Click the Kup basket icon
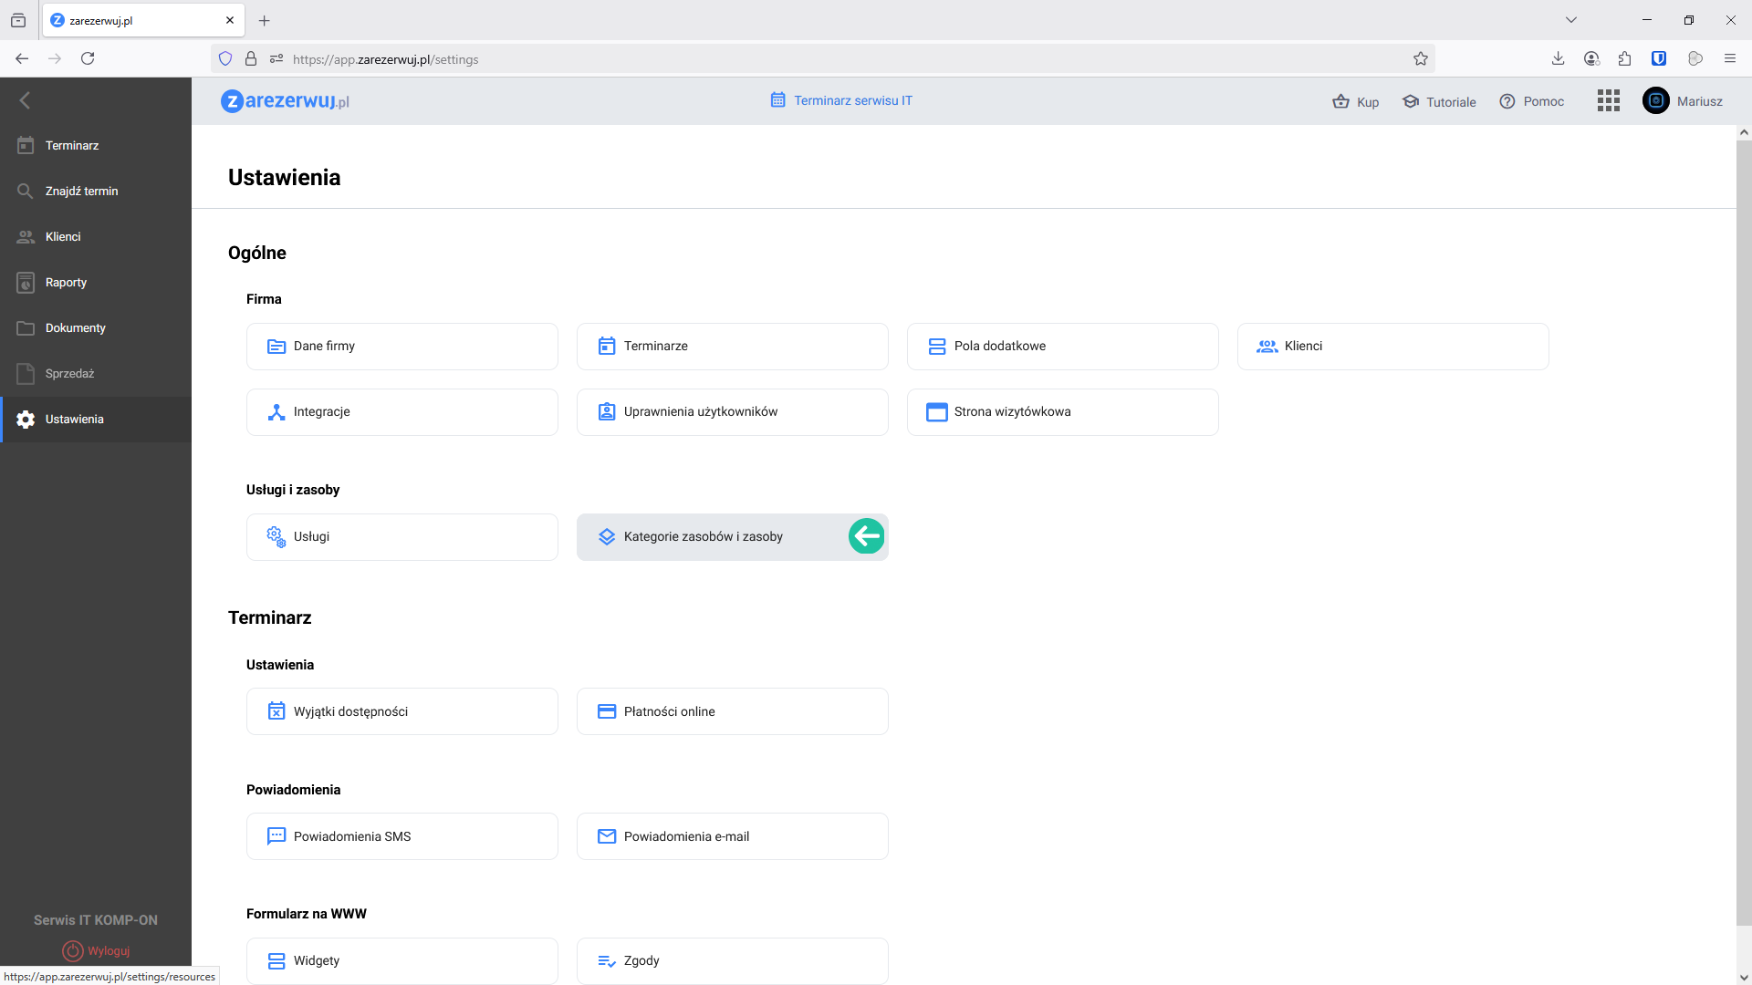This screenshot has height=985, width=1752. 1340,101
